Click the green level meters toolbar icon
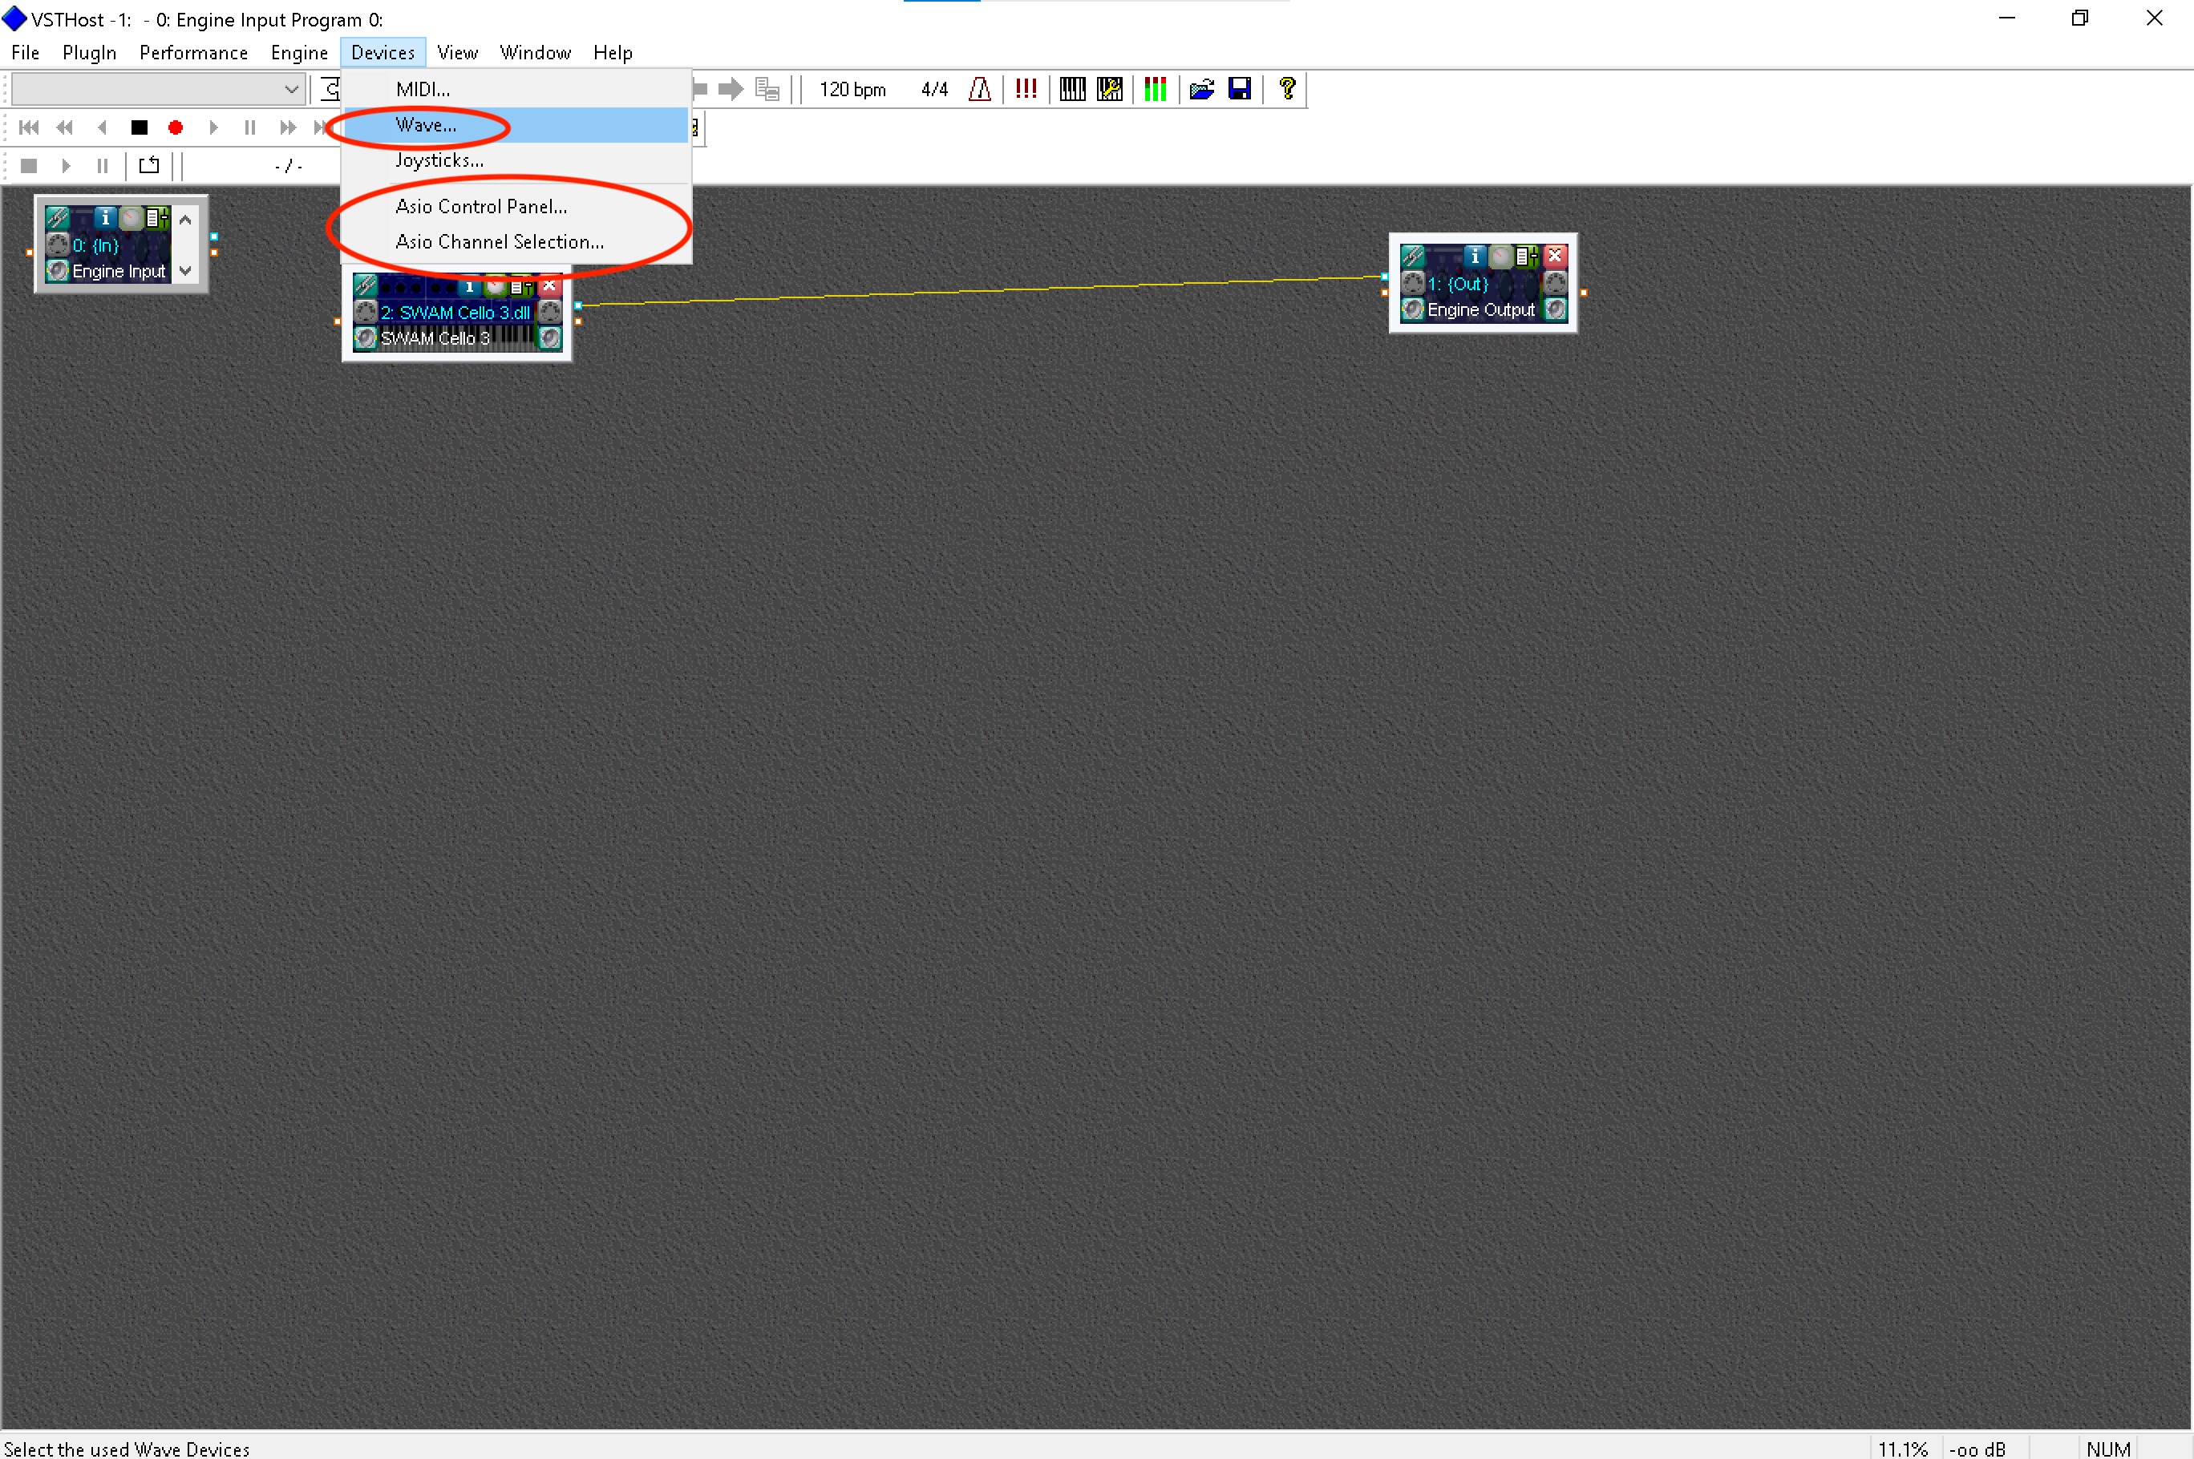Image resolution: width=2194 pixels, height=1459 pixels. click(1156, 89)
